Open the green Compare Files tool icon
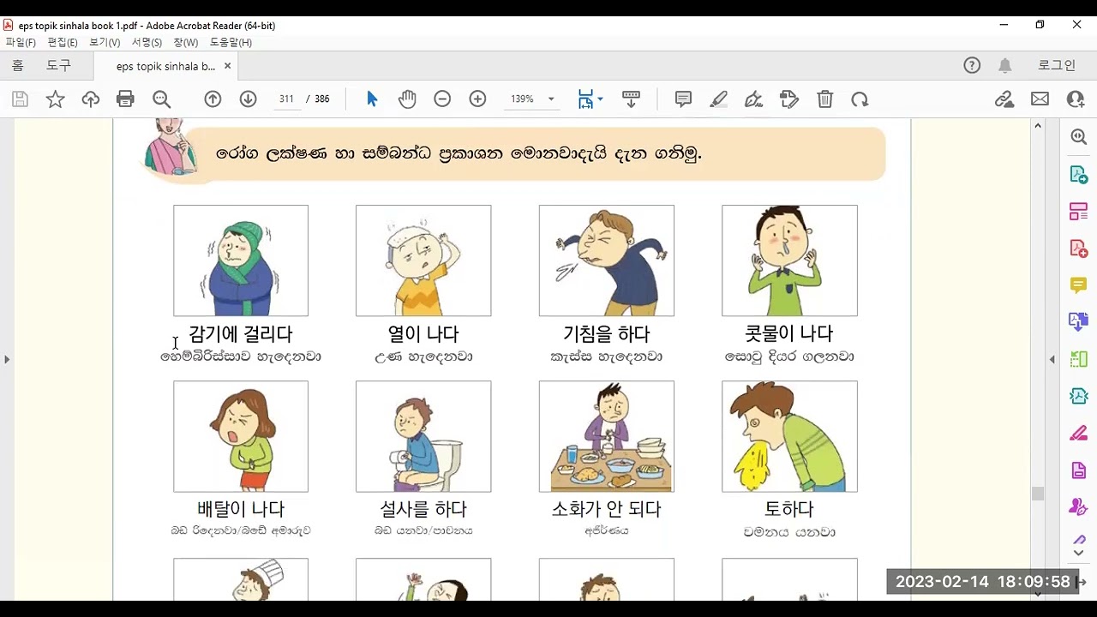 pyautogui.click(x=1078, y=359)
